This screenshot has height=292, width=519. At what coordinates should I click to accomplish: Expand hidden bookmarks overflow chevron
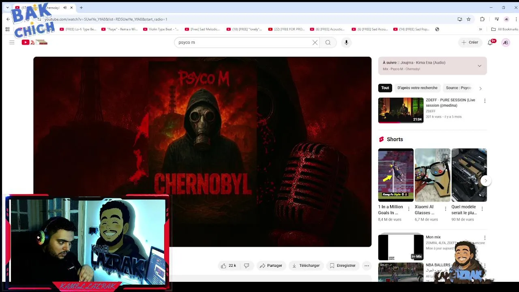tap(480, 29)
